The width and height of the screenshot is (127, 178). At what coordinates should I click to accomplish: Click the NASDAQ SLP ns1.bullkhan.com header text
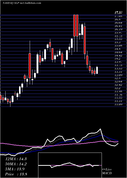(x=22, y=3)
